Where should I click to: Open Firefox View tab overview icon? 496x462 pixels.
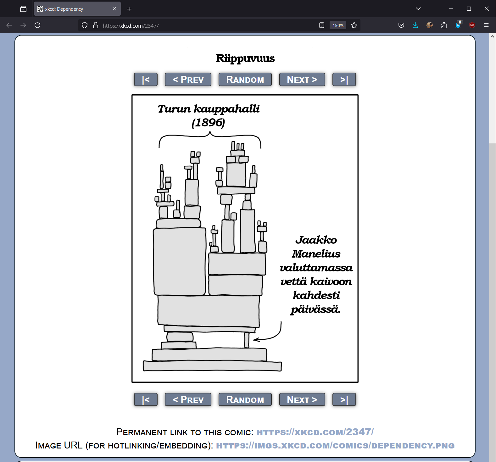23,9
